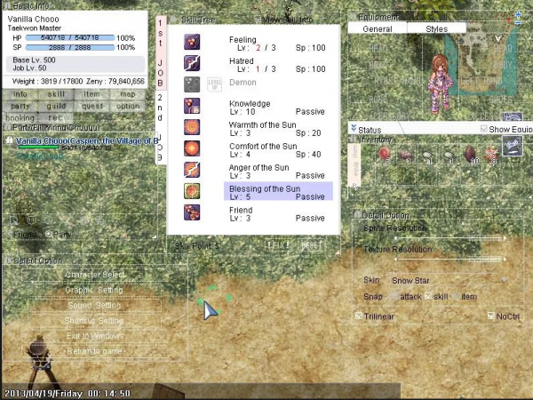Viewport: 533px width, 400px height.
Task: Select Warmth of the Sun skill icon
Action: 193,127
